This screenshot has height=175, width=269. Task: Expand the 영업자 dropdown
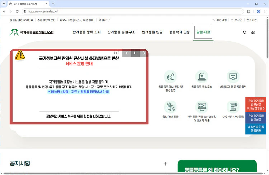coord(104,20)
